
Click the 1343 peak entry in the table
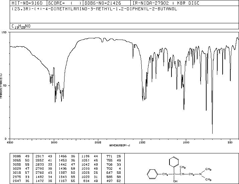point(67,177)
